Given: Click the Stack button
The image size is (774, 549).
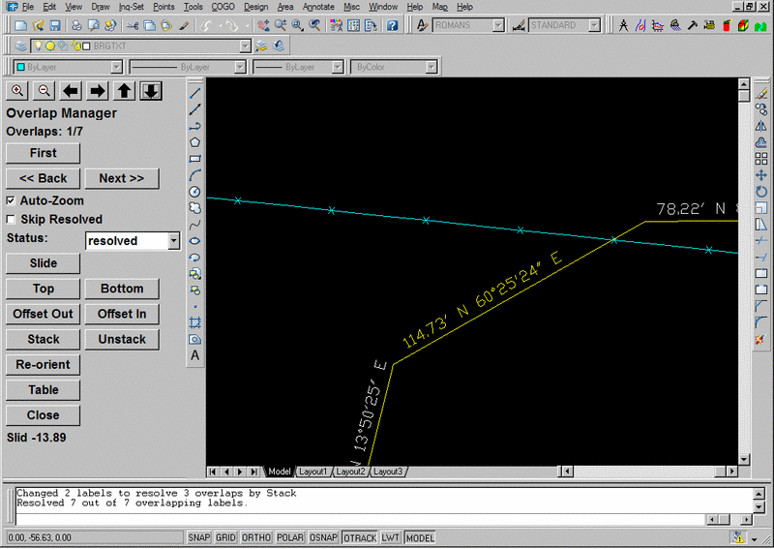Looking at the screenshot, I should coord(43,340).
